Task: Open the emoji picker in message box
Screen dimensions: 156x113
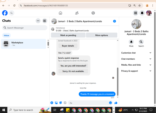Action: click(x=110, y=103)
